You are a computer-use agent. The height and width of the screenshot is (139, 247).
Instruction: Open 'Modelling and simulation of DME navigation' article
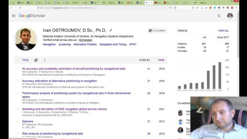pos(64,109)
